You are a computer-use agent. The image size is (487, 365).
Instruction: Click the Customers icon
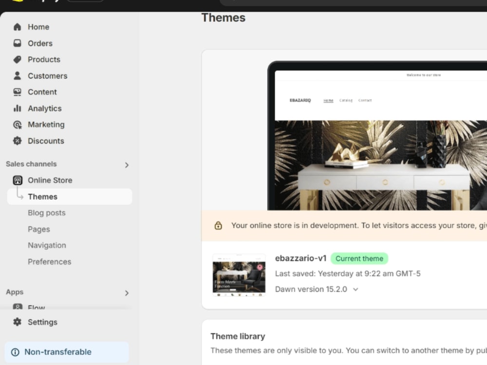click(x=18, y=76)
